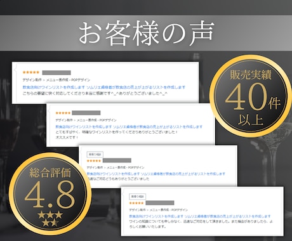292x241 pixels.
Task: Click デザイン制作 breadcrumb in the オススメです review
Action: coord(64,120)
